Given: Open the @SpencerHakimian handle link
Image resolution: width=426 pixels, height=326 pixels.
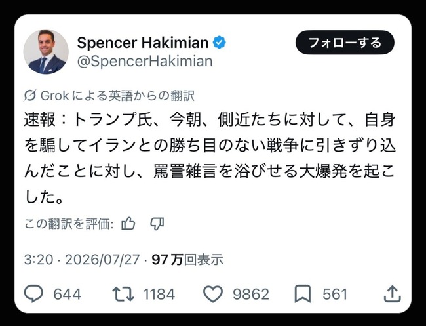Looking at the screenshot, I should pos(145,61).
